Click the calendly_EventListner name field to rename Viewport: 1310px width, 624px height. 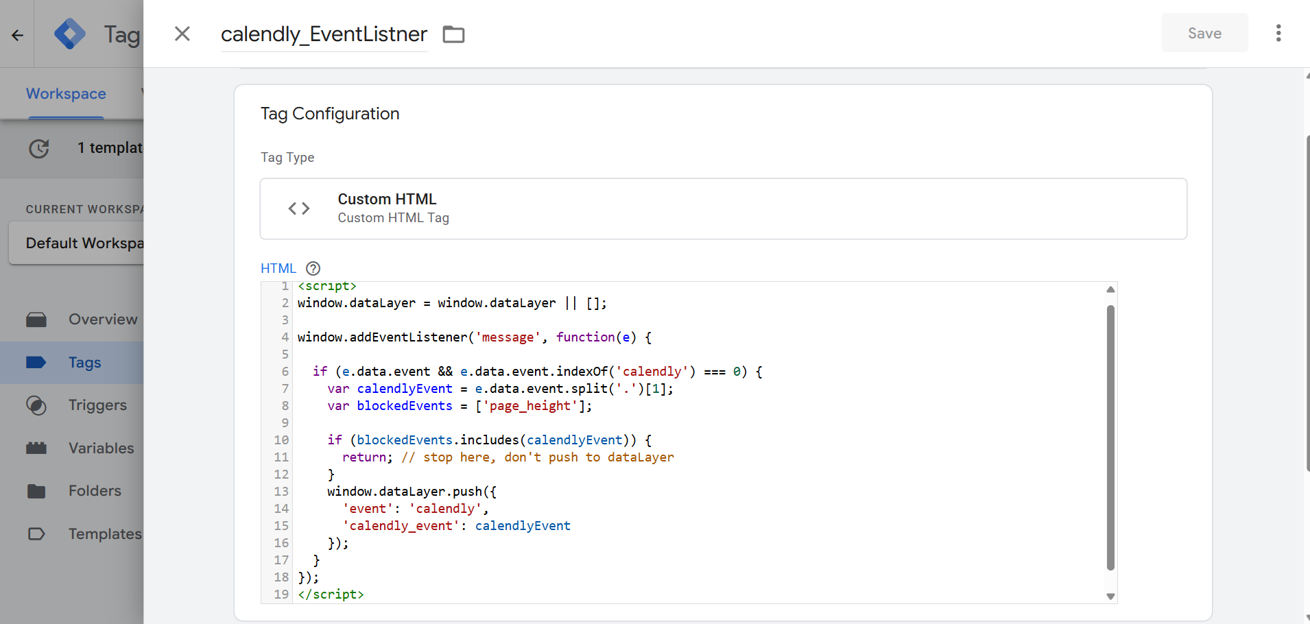click(324, 34)
